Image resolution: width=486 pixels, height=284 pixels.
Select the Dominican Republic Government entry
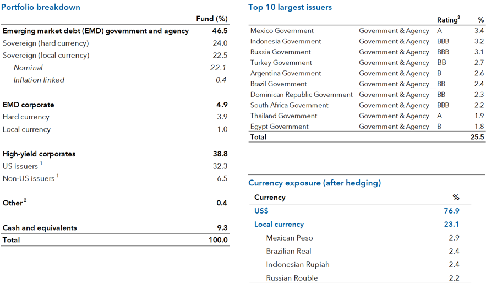(301, 95)
